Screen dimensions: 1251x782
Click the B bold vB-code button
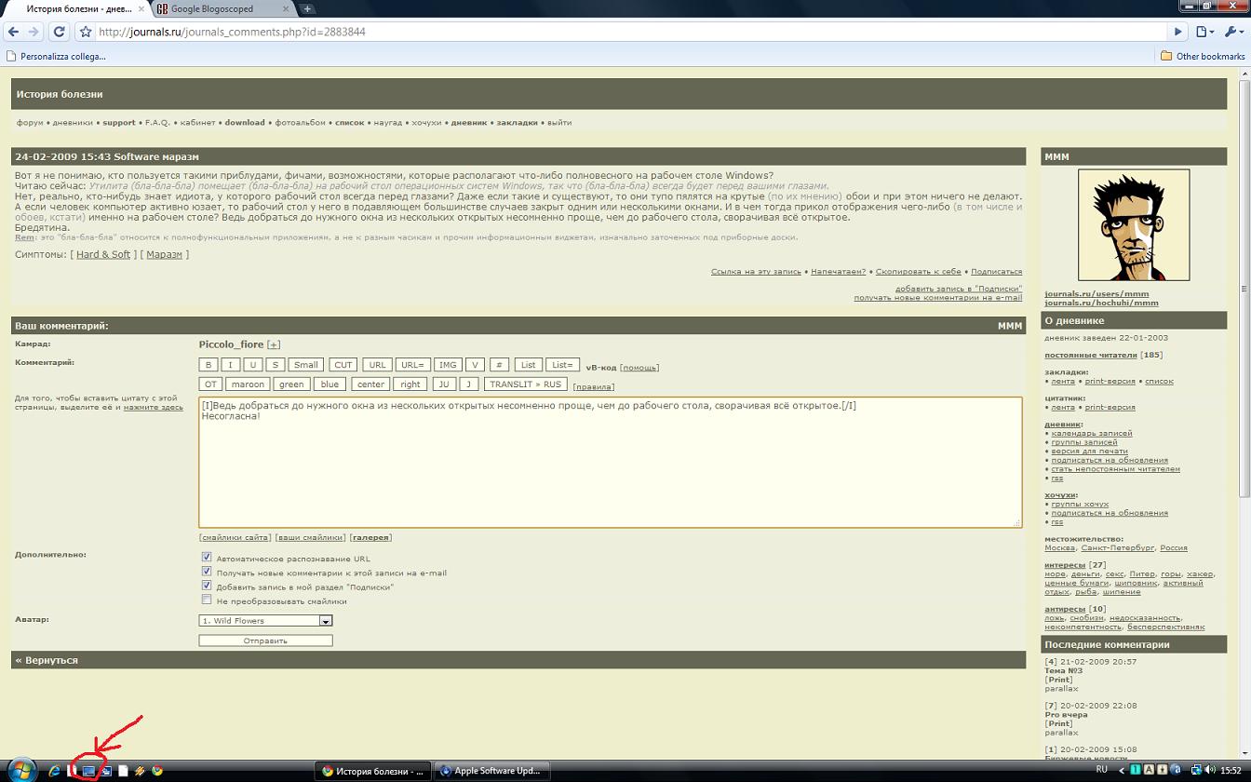tap(209, 365)
